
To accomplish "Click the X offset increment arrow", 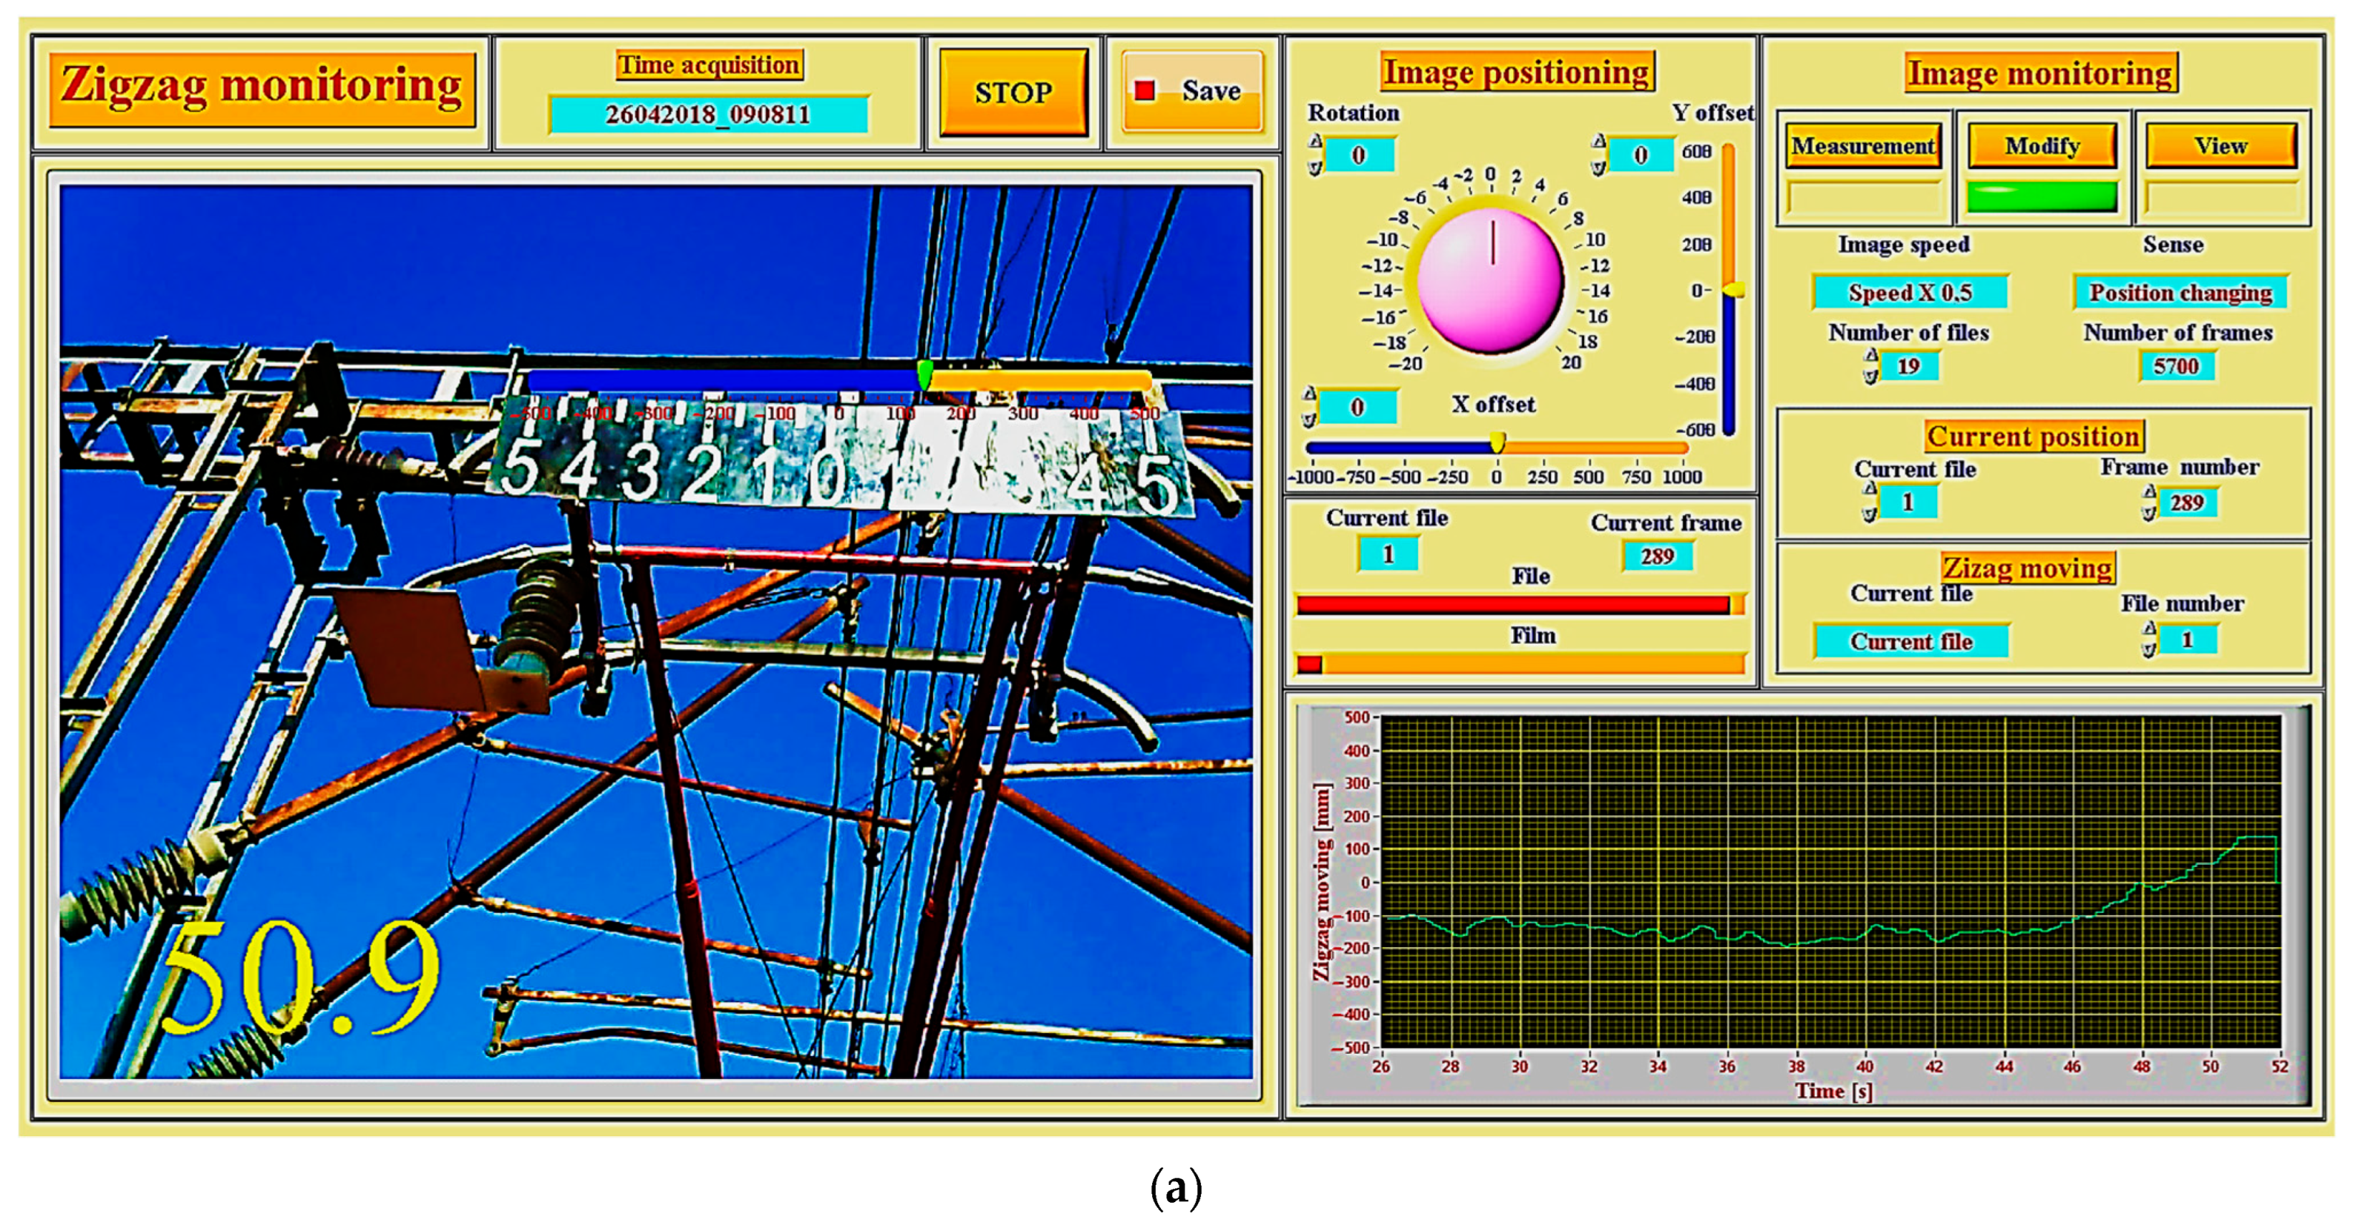I will (x=1310, y=394).
